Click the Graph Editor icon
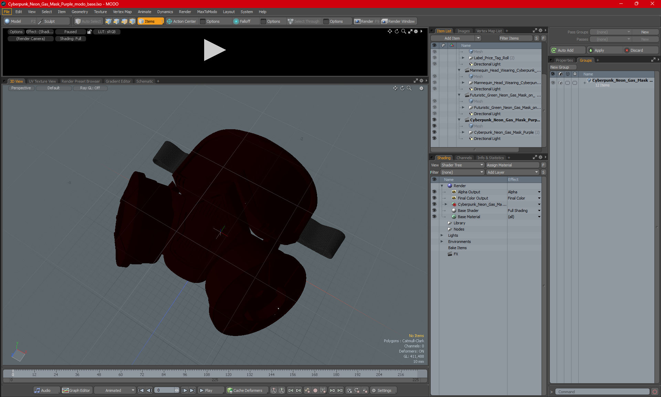Image resolution: width=661 pixels, height=397 pixels. pyautogui.click(x=65, y=390)
